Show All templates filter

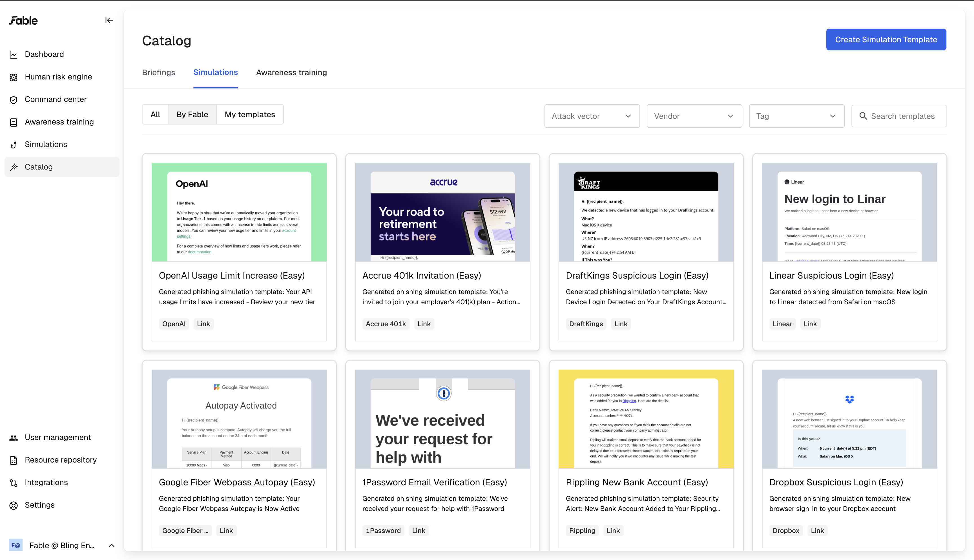(x=155, y=115)
